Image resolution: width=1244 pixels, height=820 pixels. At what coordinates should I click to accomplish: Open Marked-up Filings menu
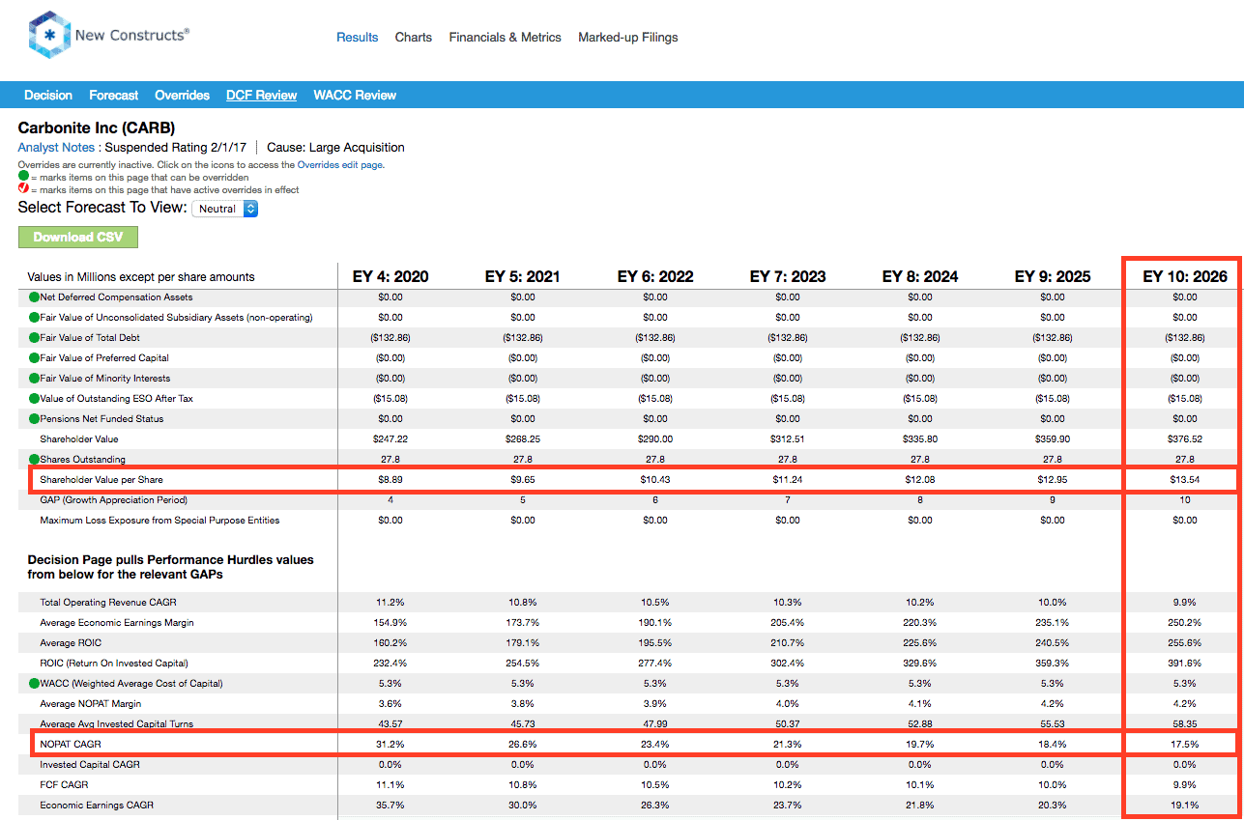pyautogui.click(x=628, y=38)
